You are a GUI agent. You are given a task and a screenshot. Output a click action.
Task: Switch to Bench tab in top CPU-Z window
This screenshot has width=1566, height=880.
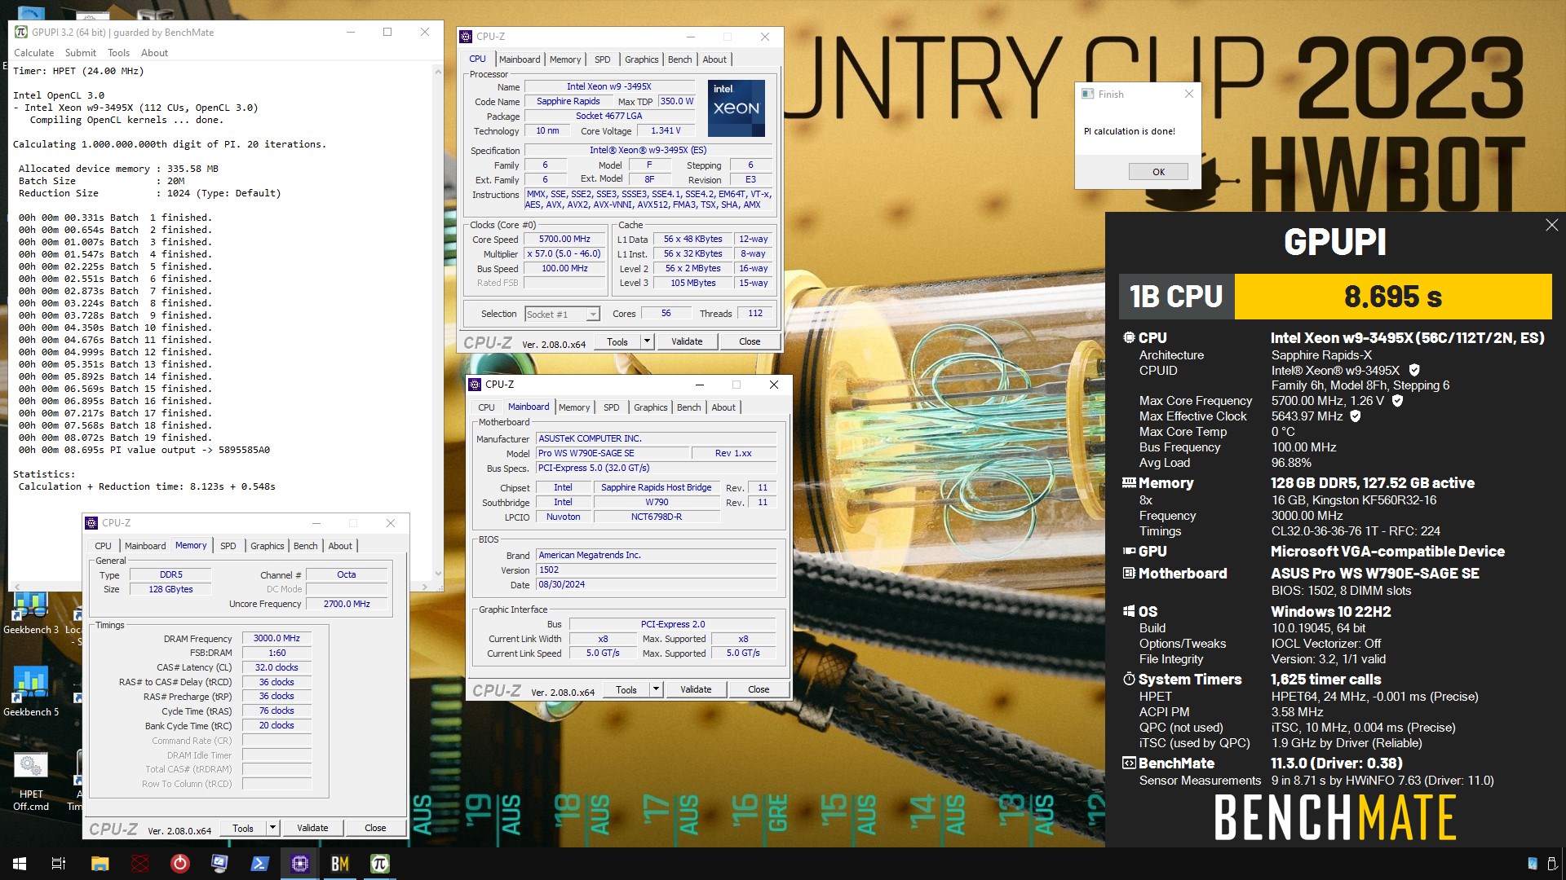pyautogui.click(x=680, y=59)
